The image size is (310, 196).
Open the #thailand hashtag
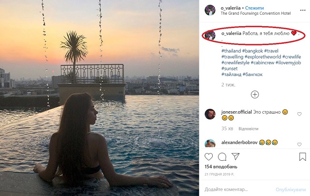pyautogui.click(x=231, y=51)
